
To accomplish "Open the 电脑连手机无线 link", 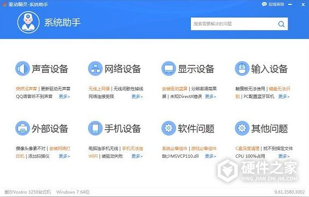I will [103, 149].
